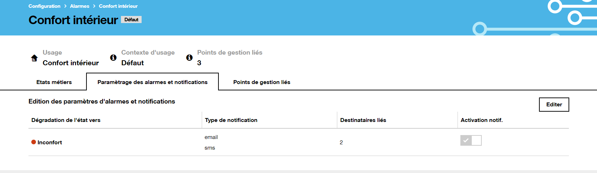Select the Inconfort row label
This screenshot has height=173, width=597.
pyautogui.click(x=49, y=142)
